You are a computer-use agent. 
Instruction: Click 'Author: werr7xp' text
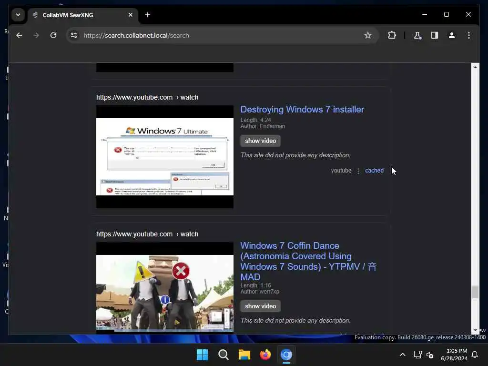[260, 292]
